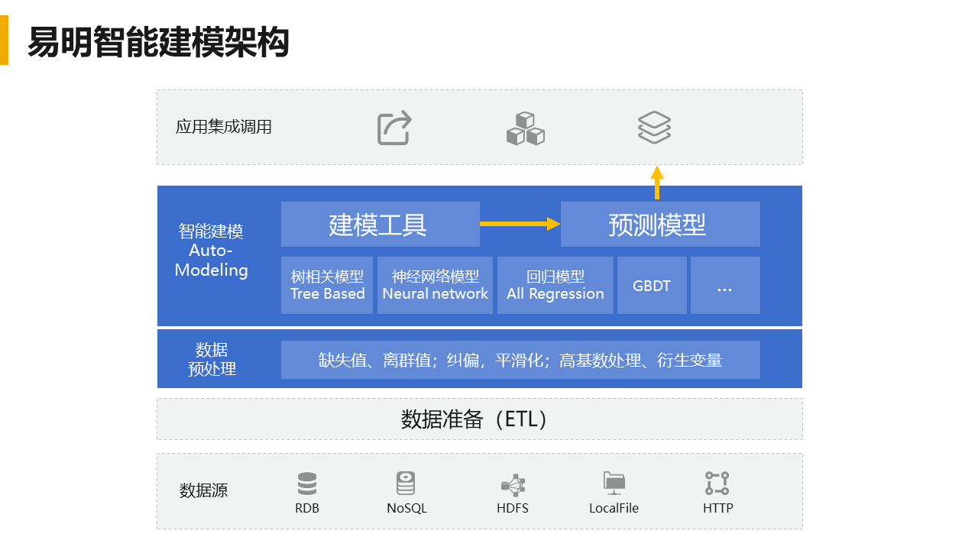The image size is (978, 550).
Task: Click the stacked layers icon
Action: point(655,127)
